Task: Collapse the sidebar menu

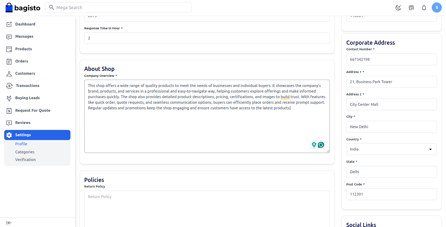Action: pos(9,223)
